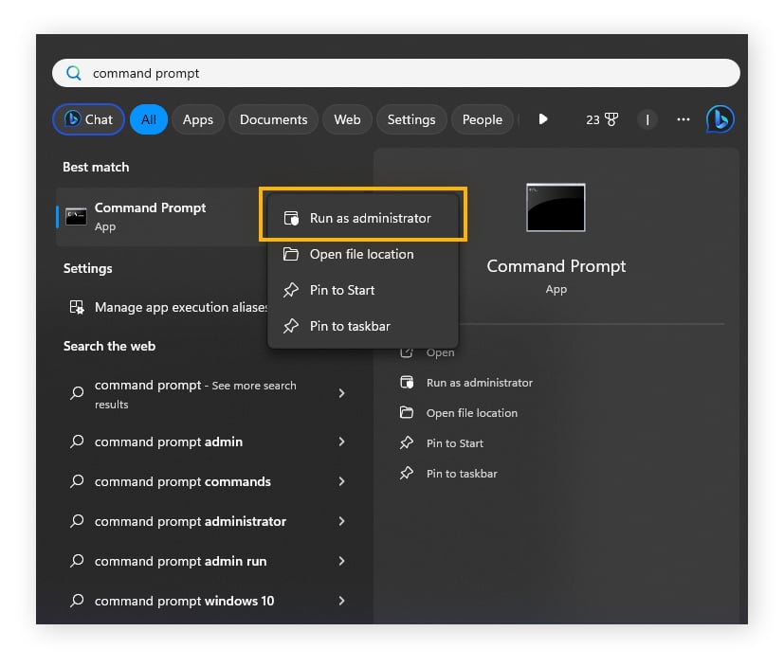
Task: Open the options ellipsis menu
Action: click(x=683, y=119)
